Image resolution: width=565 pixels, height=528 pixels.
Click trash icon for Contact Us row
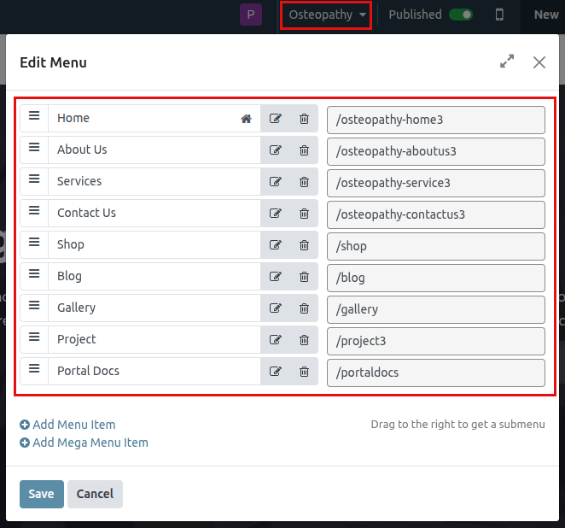pyautogui.click(x=304, y=214)
